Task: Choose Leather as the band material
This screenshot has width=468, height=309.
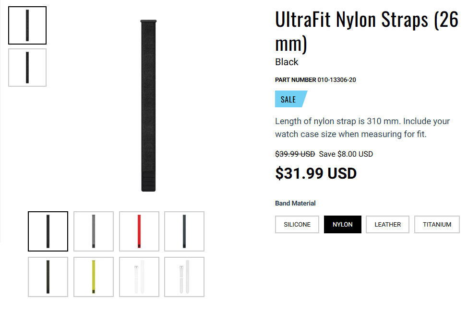Action: click(x=387, y=224)
